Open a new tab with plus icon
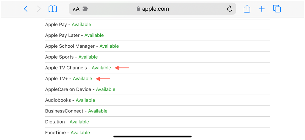This screenshot has width=305, height=140. pyautogui.click(x=262, y=9)
